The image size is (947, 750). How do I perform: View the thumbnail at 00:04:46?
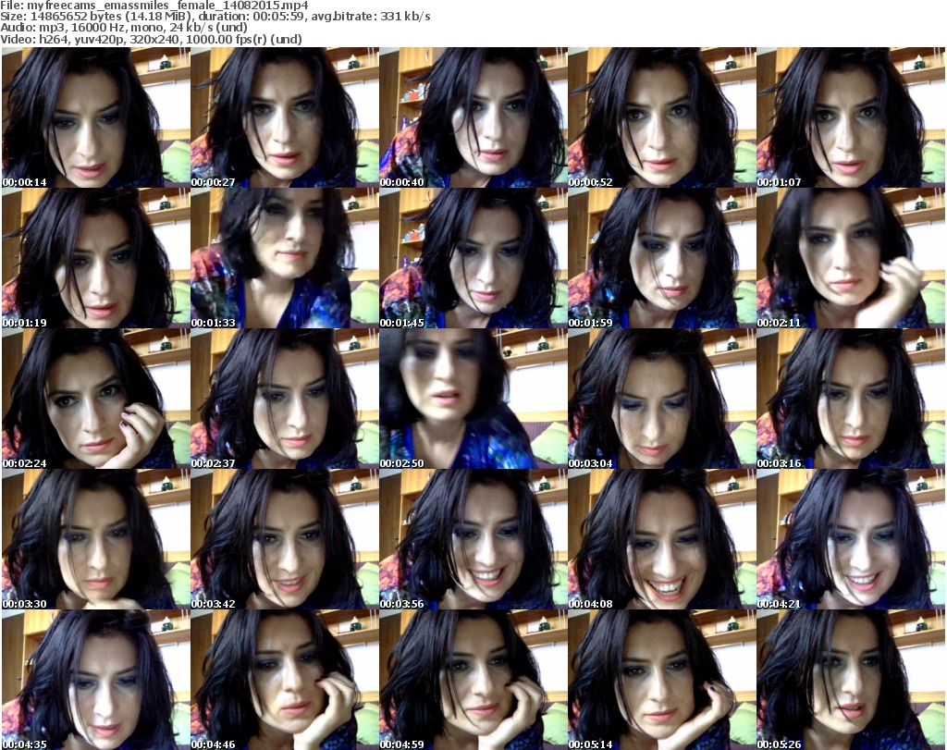285,680
